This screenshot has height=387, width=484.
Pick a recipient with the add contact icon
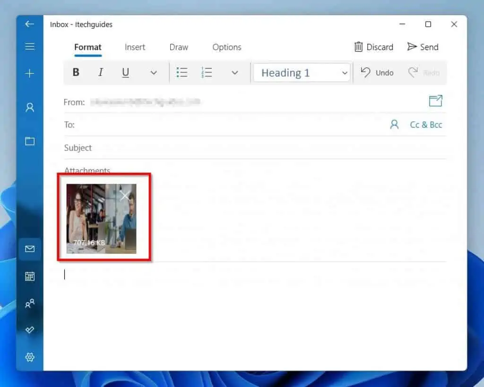395,124
